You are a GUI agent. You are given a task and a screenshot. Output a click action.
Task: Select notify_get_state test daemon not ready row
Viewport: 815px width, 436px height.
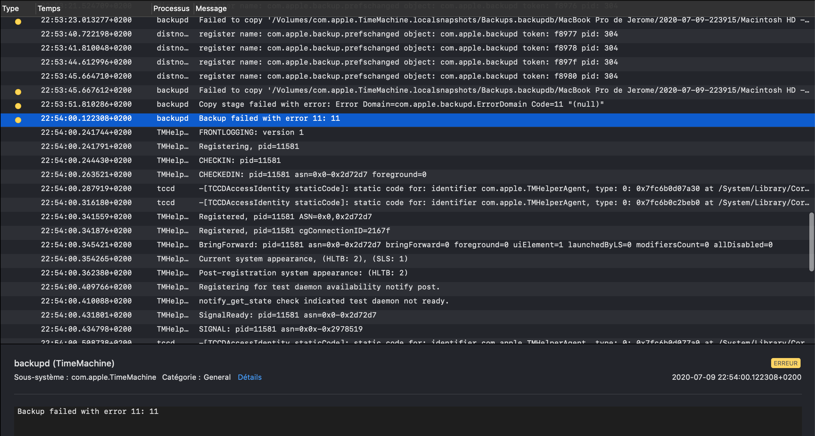coord(324,301)
